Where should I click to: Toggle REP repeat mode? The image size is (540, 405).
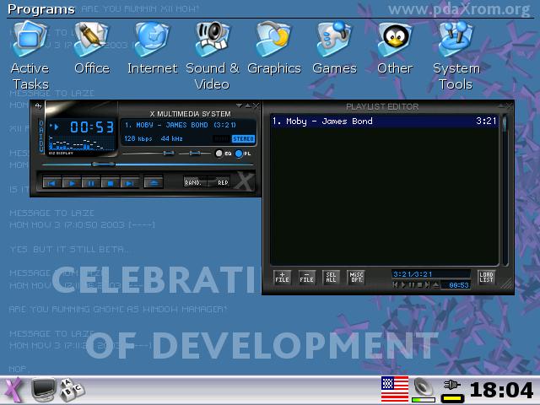click(x=219, y=182)
